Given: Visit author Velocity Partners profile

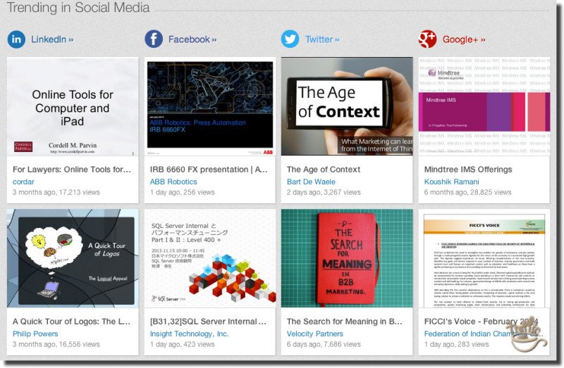Looking at the screenshot, I should tap(314, 334).
